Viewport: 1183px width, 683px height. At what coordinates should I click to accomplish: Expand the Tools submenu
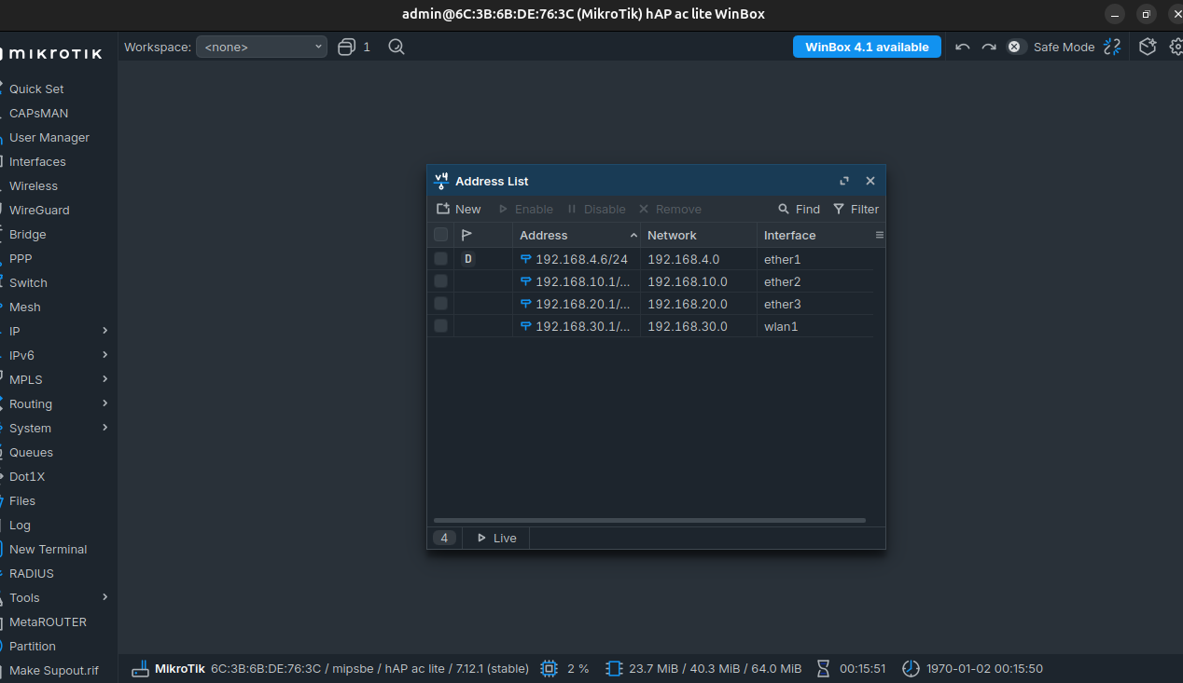click(x=104, y=597)
